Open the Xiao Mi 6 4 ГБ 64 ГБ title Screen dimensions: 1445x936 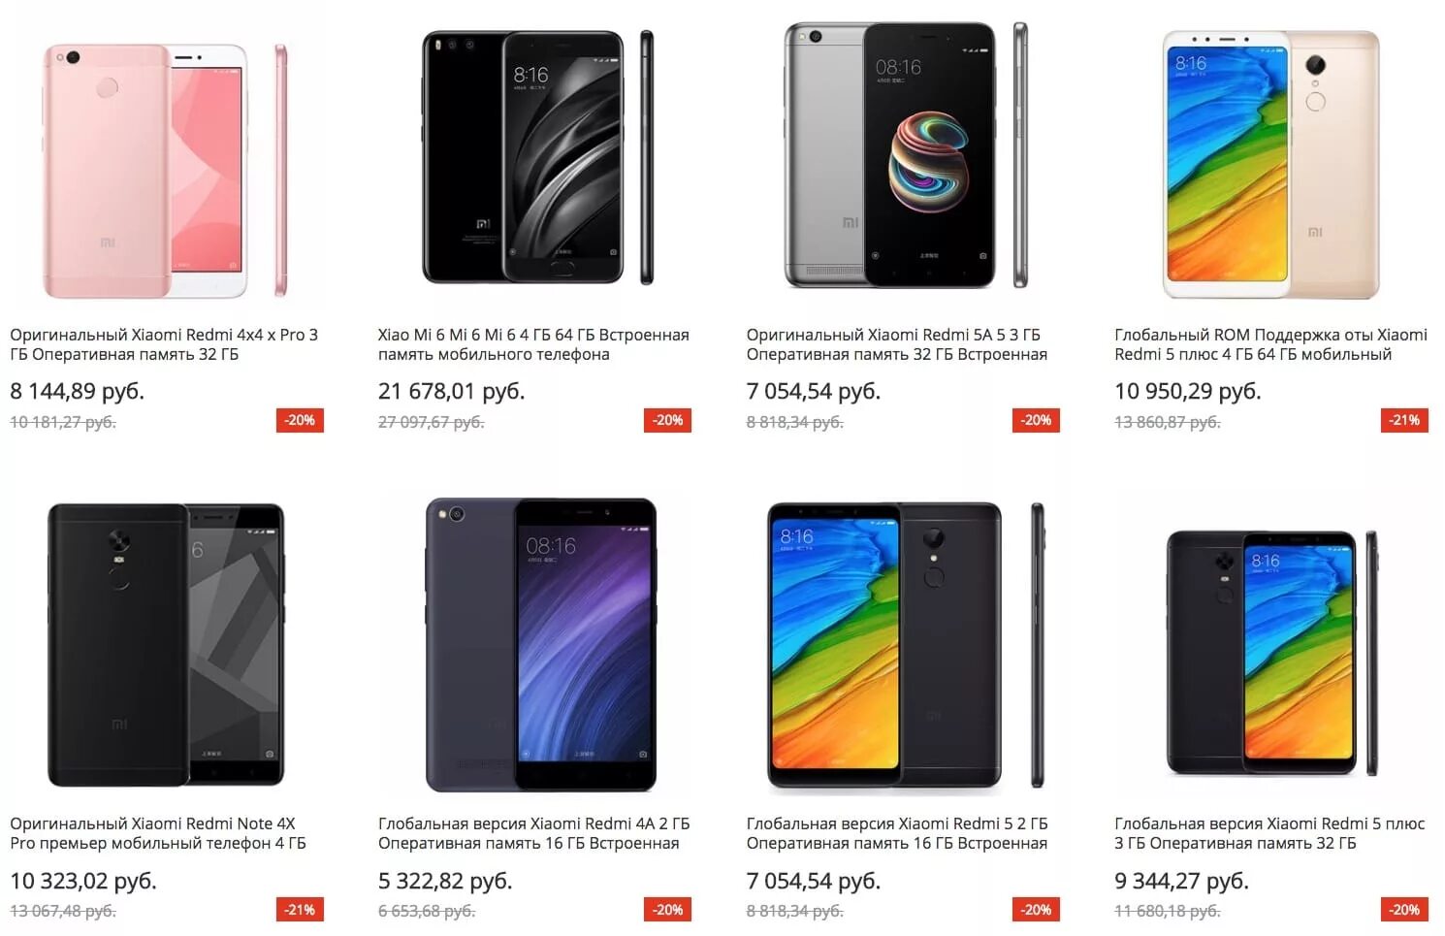[533, 344]
